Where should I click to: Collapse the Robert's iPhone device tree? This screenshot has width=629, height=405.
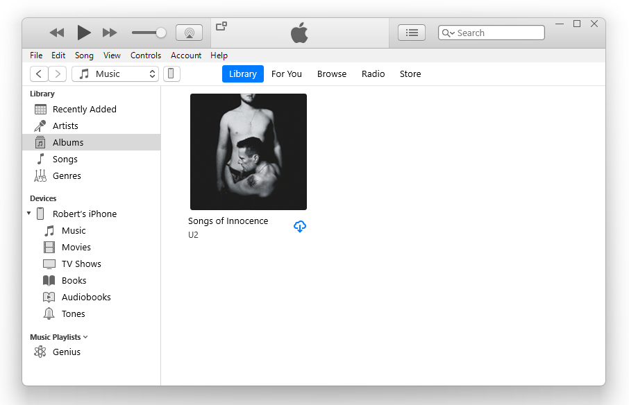pos(29,214)
